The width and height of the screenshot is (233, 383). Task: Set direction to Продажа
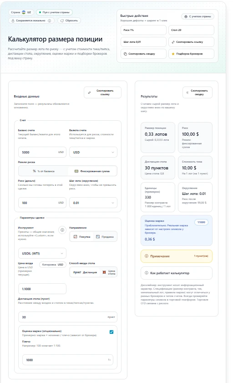105,237
